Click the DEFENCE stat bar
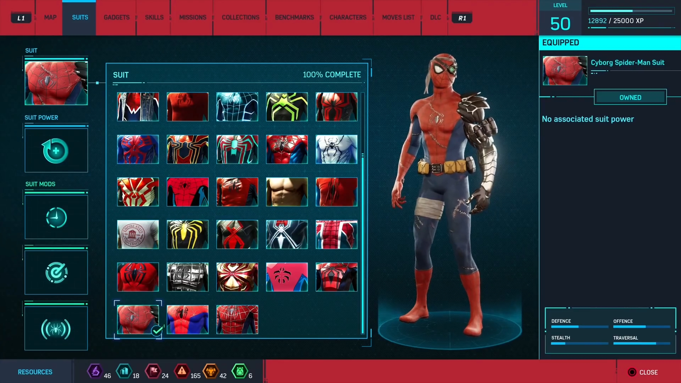This screenshot has width=681, height=383. [580, 327]
